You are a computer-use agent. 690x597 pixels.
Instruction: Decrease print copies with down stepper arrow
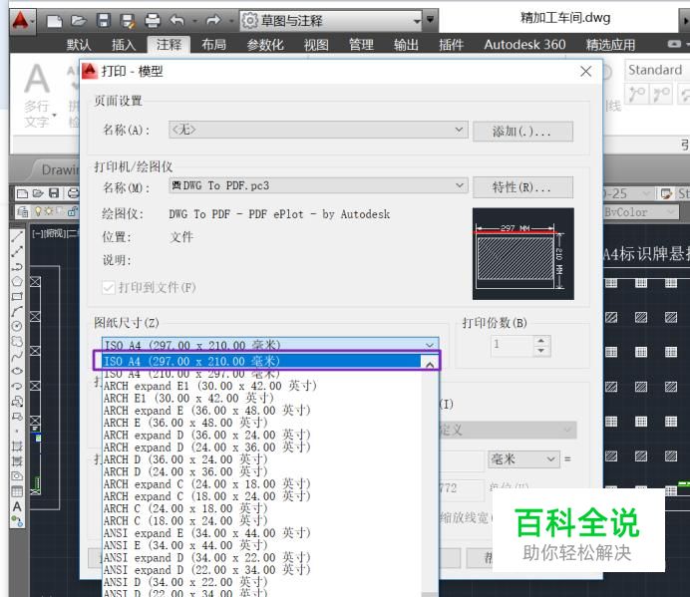541,351
